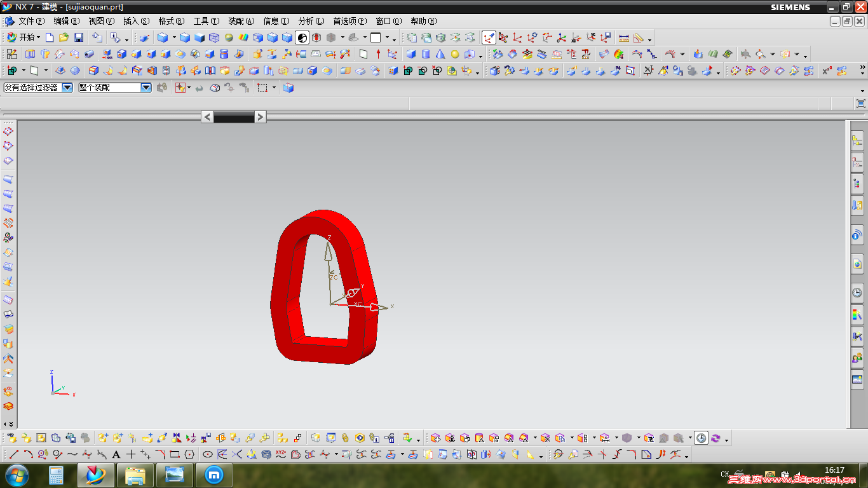Open the Assembly Navigator in resource bar
The height and width of the screenshot is (488, 868).
[x=857, y=141]
